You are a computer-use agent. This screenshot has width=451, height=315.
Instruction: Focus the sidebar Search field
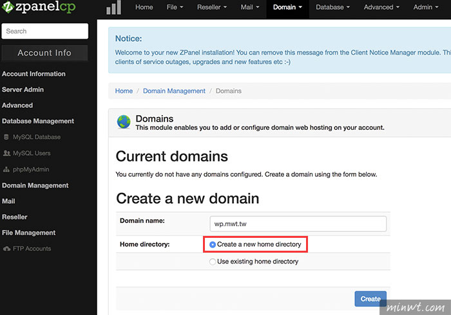click(x=45, y=31)
